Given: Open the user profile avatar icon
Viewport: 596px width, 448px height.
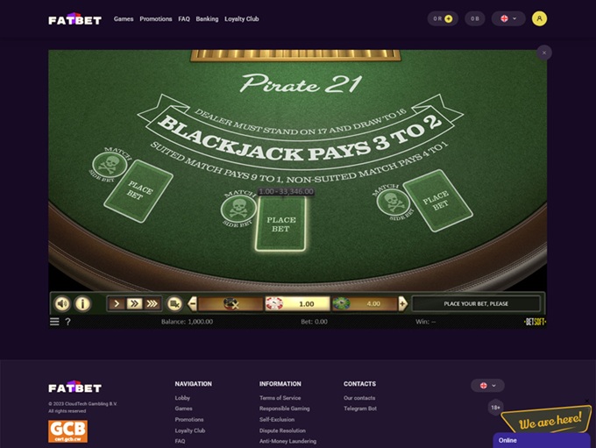Looking at the screenshot, I should pos(539,18).
